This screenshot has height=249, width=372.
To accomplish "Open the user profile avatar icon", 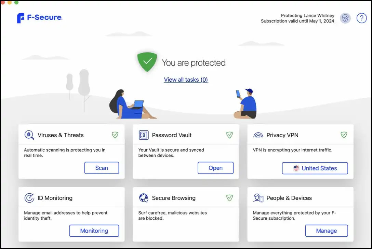I will point(345,18).
